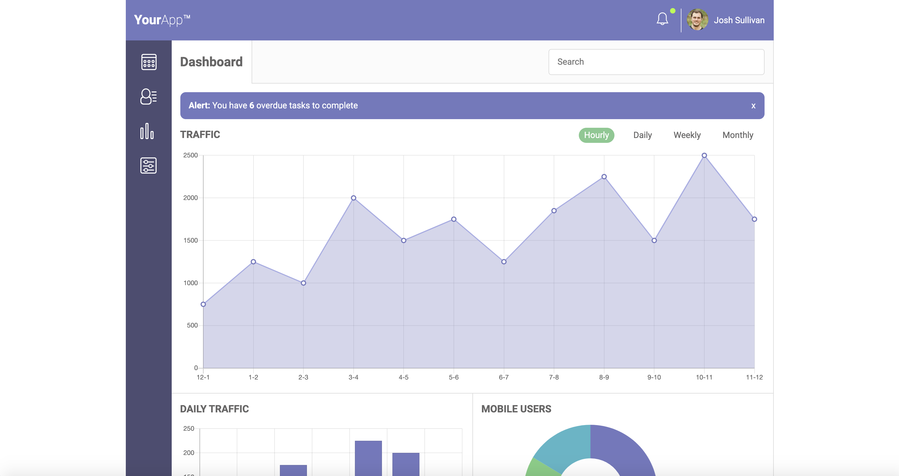Viewport: 899px width, 476px height.
Task: Open the members list icon in sidebar
Action: click(x=149, y=96)
